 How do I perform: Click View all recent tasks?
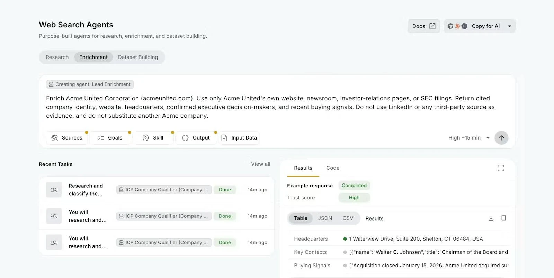261,164
